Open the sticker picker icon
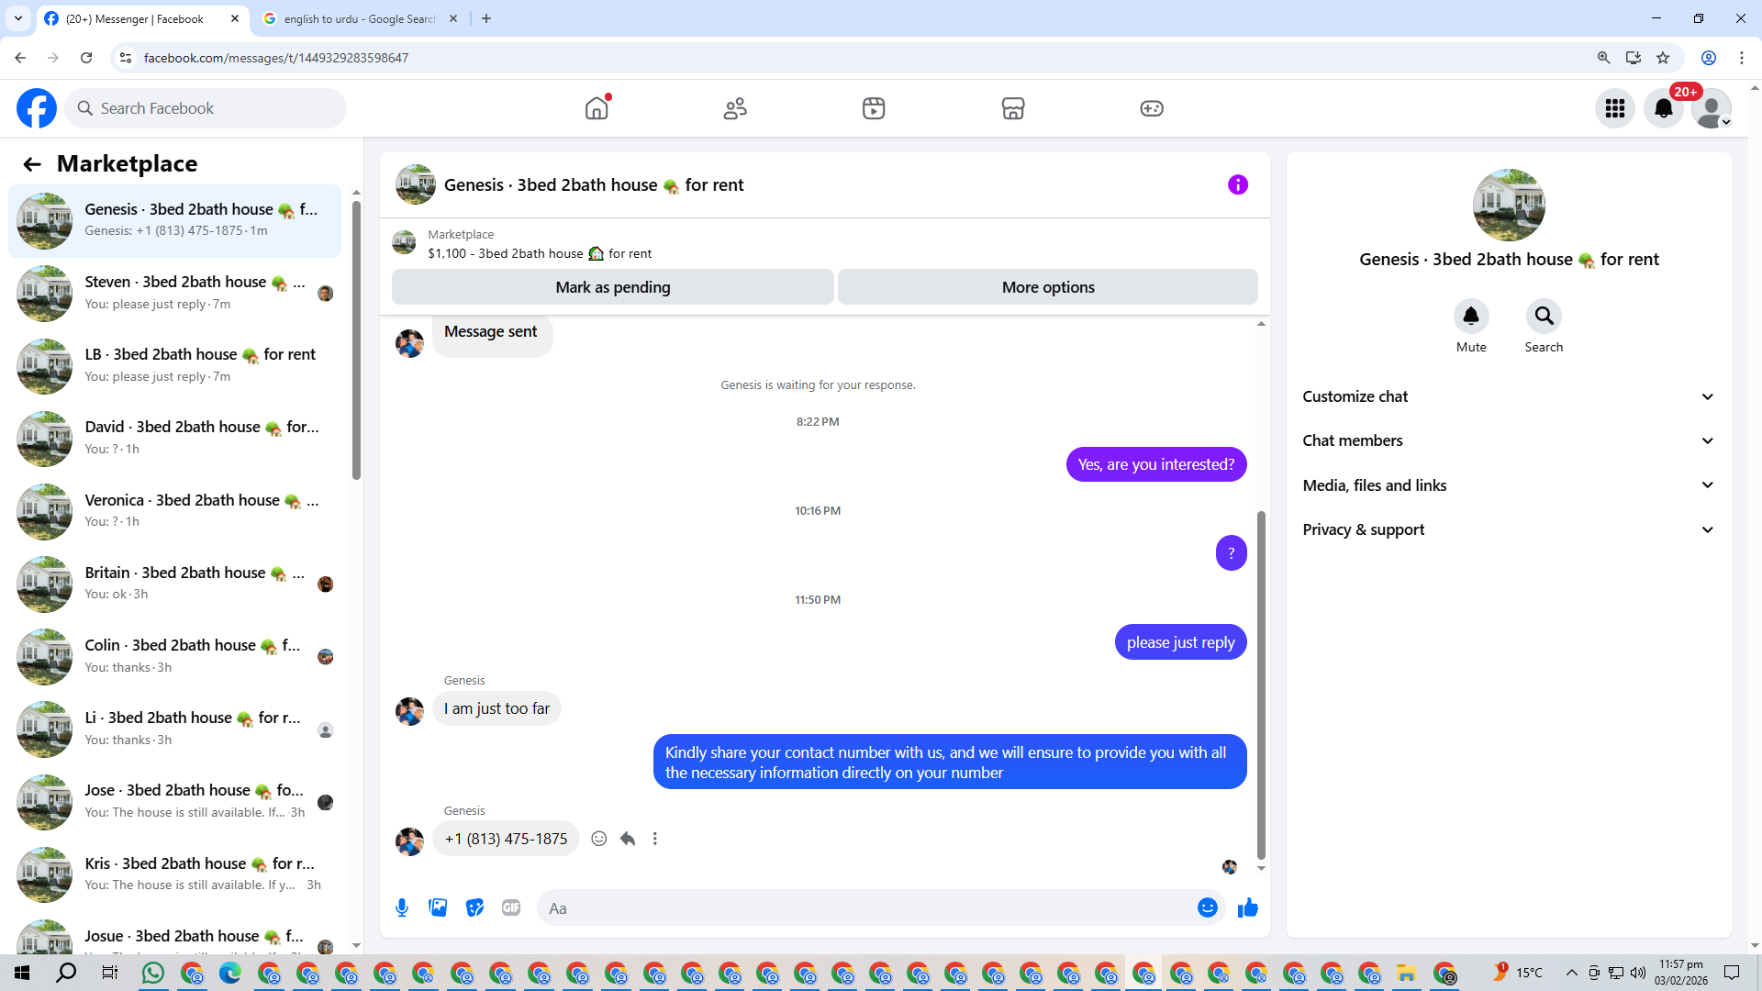This screenshot has height=991, width=1762. 474,908
